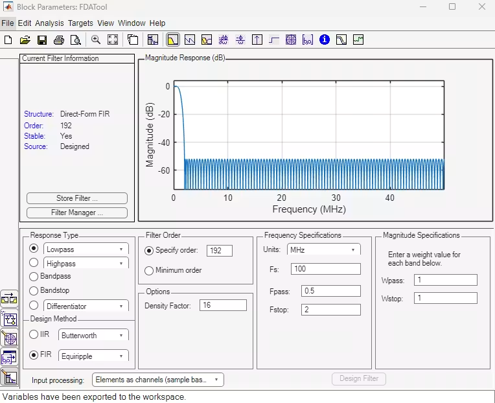Screen dimensions: 495x403
Task: Open the Edit menu
Action: click(25, 23)
